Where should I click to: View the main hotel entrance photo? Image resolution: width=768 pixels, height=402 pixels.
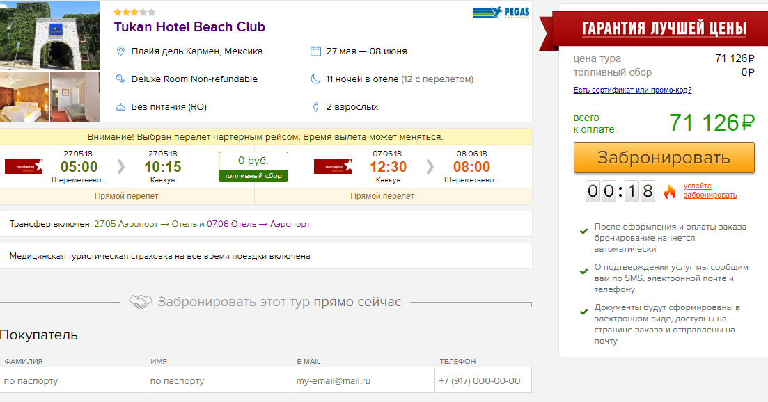tap(50, 35)
